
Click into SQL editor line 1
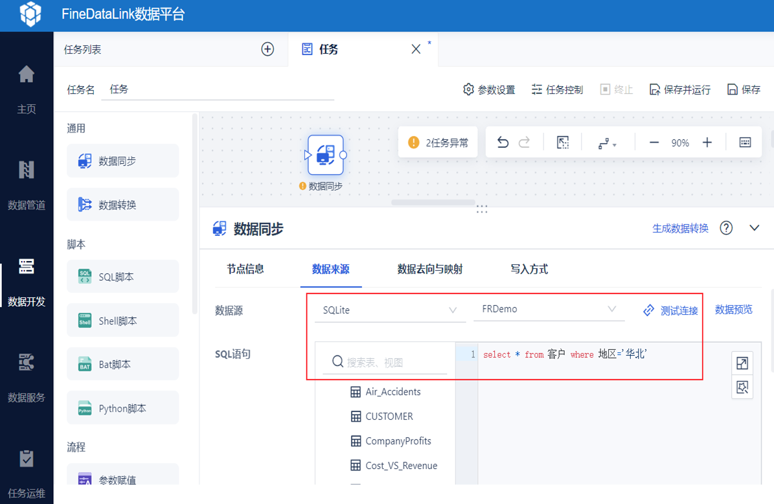pyautogui.click(x=565, y=354)
